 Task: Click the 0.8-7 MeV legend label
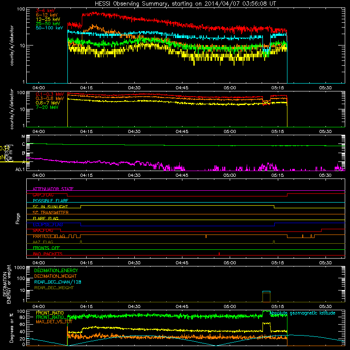(x=48, y=103)
